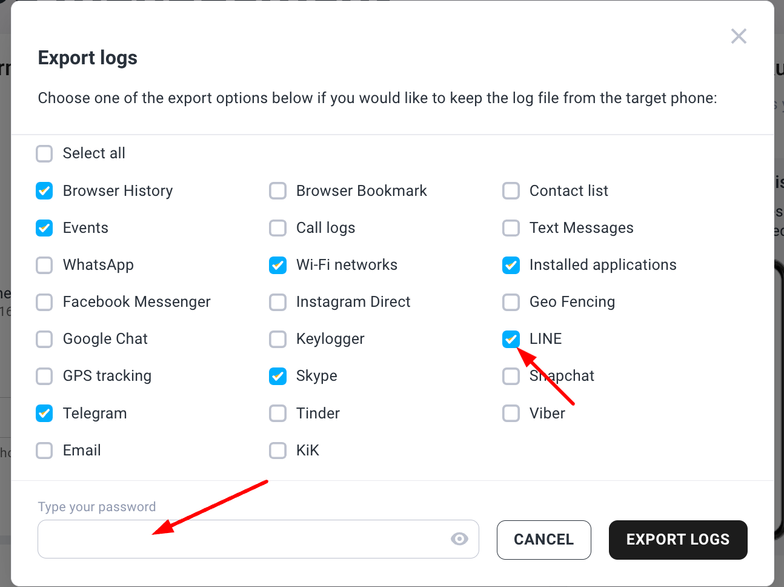The width and height of the screenshot is (784, 587).
Task: Focus the password input field
Action: pos(258,539)
